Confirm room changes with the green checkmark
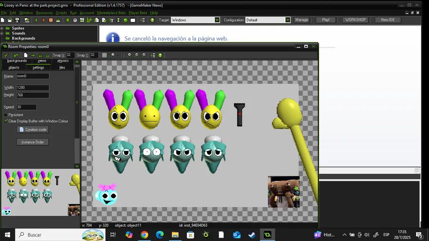The image size is (429, 241). tap(6, 55)
